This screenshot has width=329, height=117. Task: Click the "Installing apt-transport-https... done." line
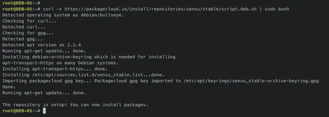(55, 69)
